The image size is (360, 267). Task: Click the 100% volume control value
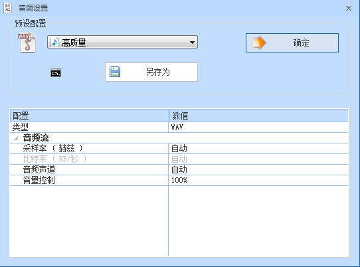click(179, 180)
